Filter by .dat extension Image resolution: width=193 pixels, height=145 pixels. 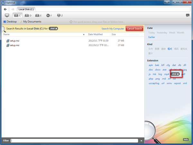point(174,65)
